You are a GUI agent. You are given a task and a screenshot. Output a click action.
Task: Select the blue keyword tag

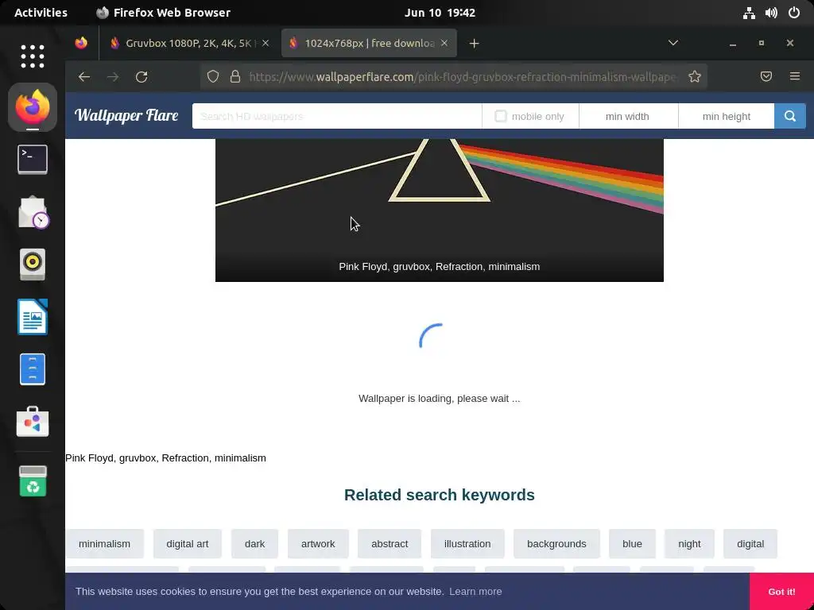pos(632,543)
